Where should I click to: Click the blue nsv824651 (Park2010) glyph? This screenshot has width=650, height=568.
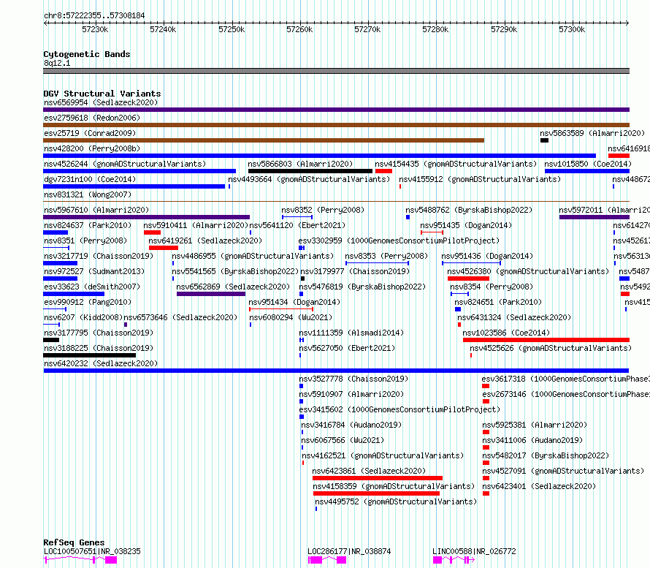pos(458,309)
